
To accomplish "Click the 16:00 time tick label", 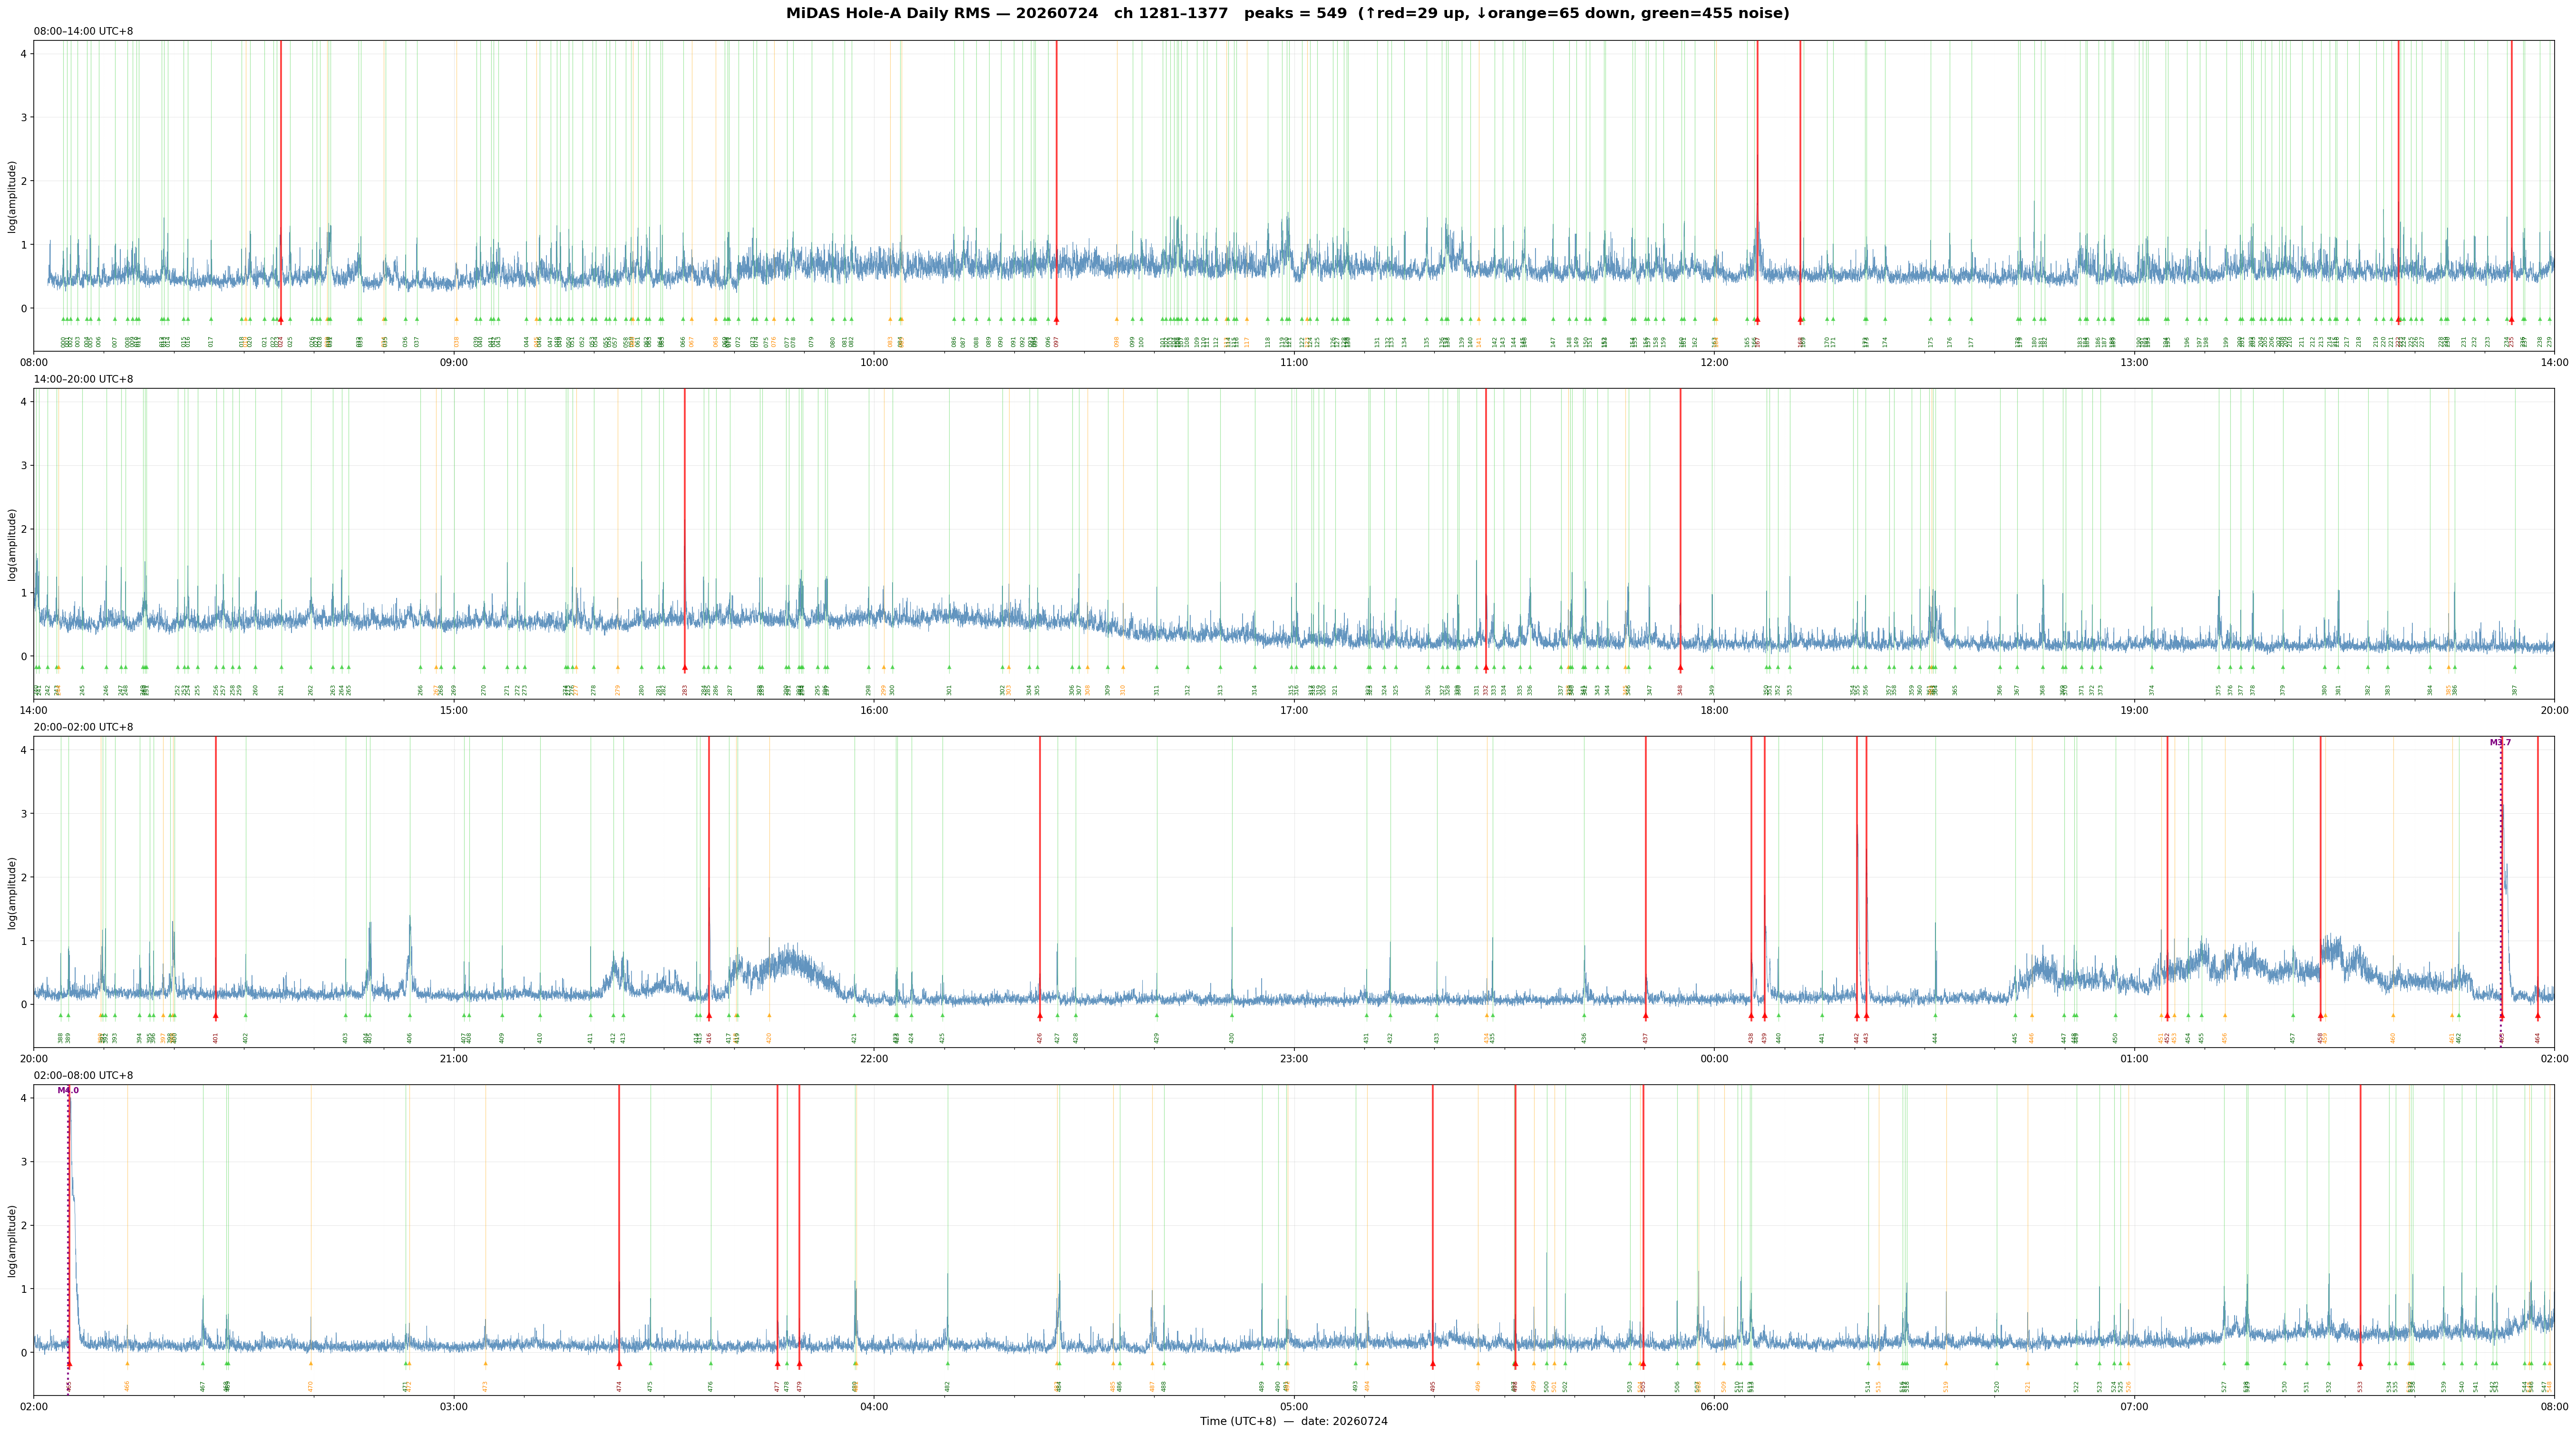I will click(x=874, y=711).
